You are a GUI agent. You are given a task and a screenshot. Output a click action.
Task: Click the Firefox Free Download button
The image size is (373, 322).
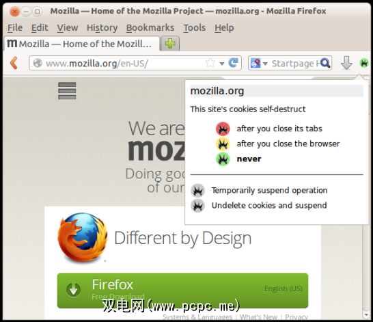(x=182, y=291)
